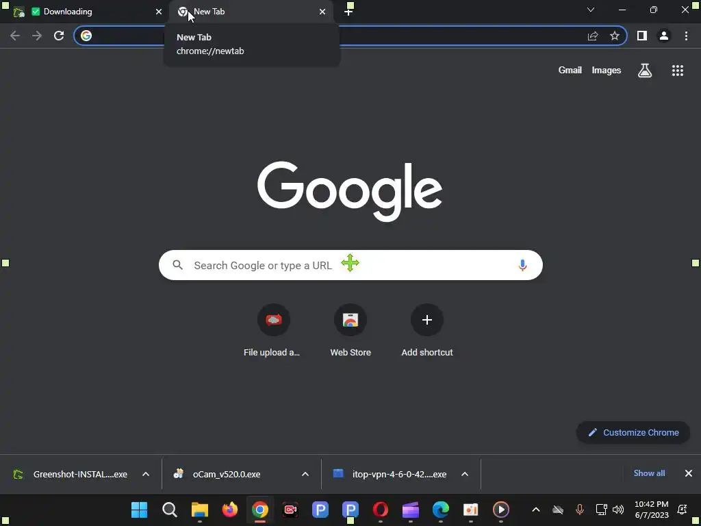Open the clock showing 10:42 PM

tap(652, 510)
